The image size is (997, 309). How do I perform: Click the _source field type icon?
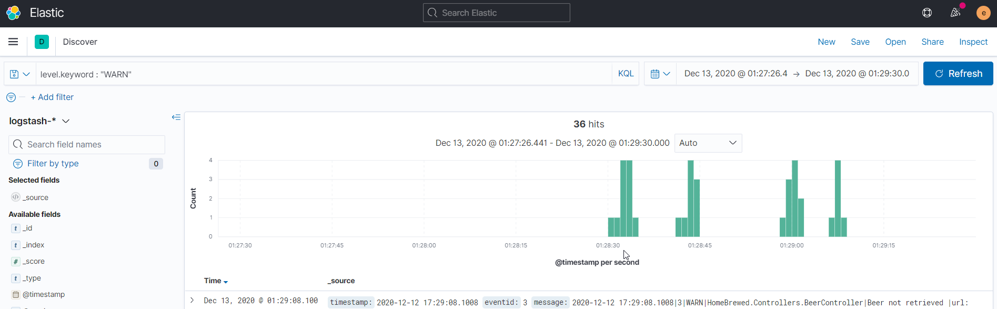[16, 197]
